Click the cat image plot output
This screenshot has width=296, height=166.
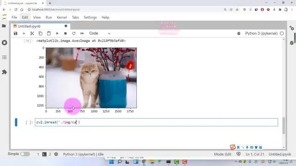click(x=92, y=78)
